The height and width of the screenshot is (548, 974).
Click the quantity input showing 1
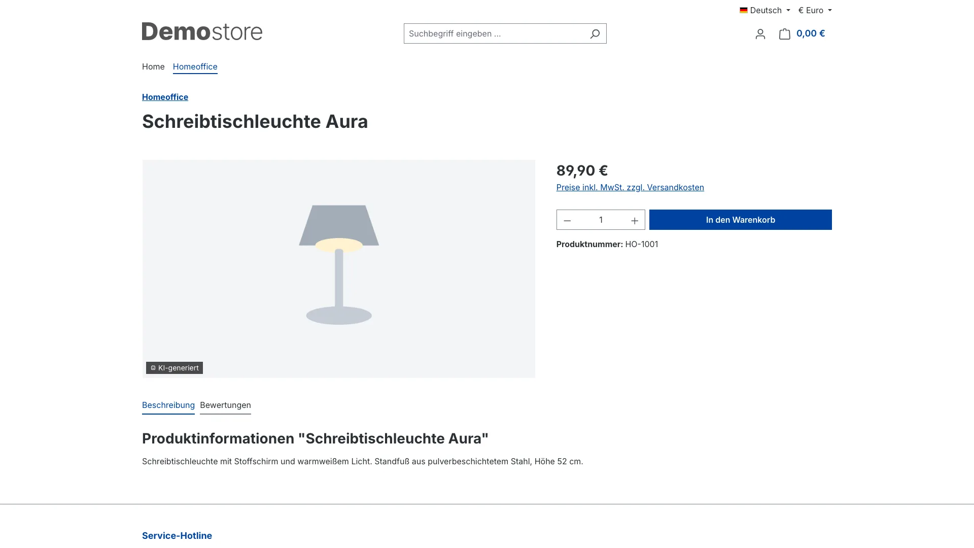(601, 220)
